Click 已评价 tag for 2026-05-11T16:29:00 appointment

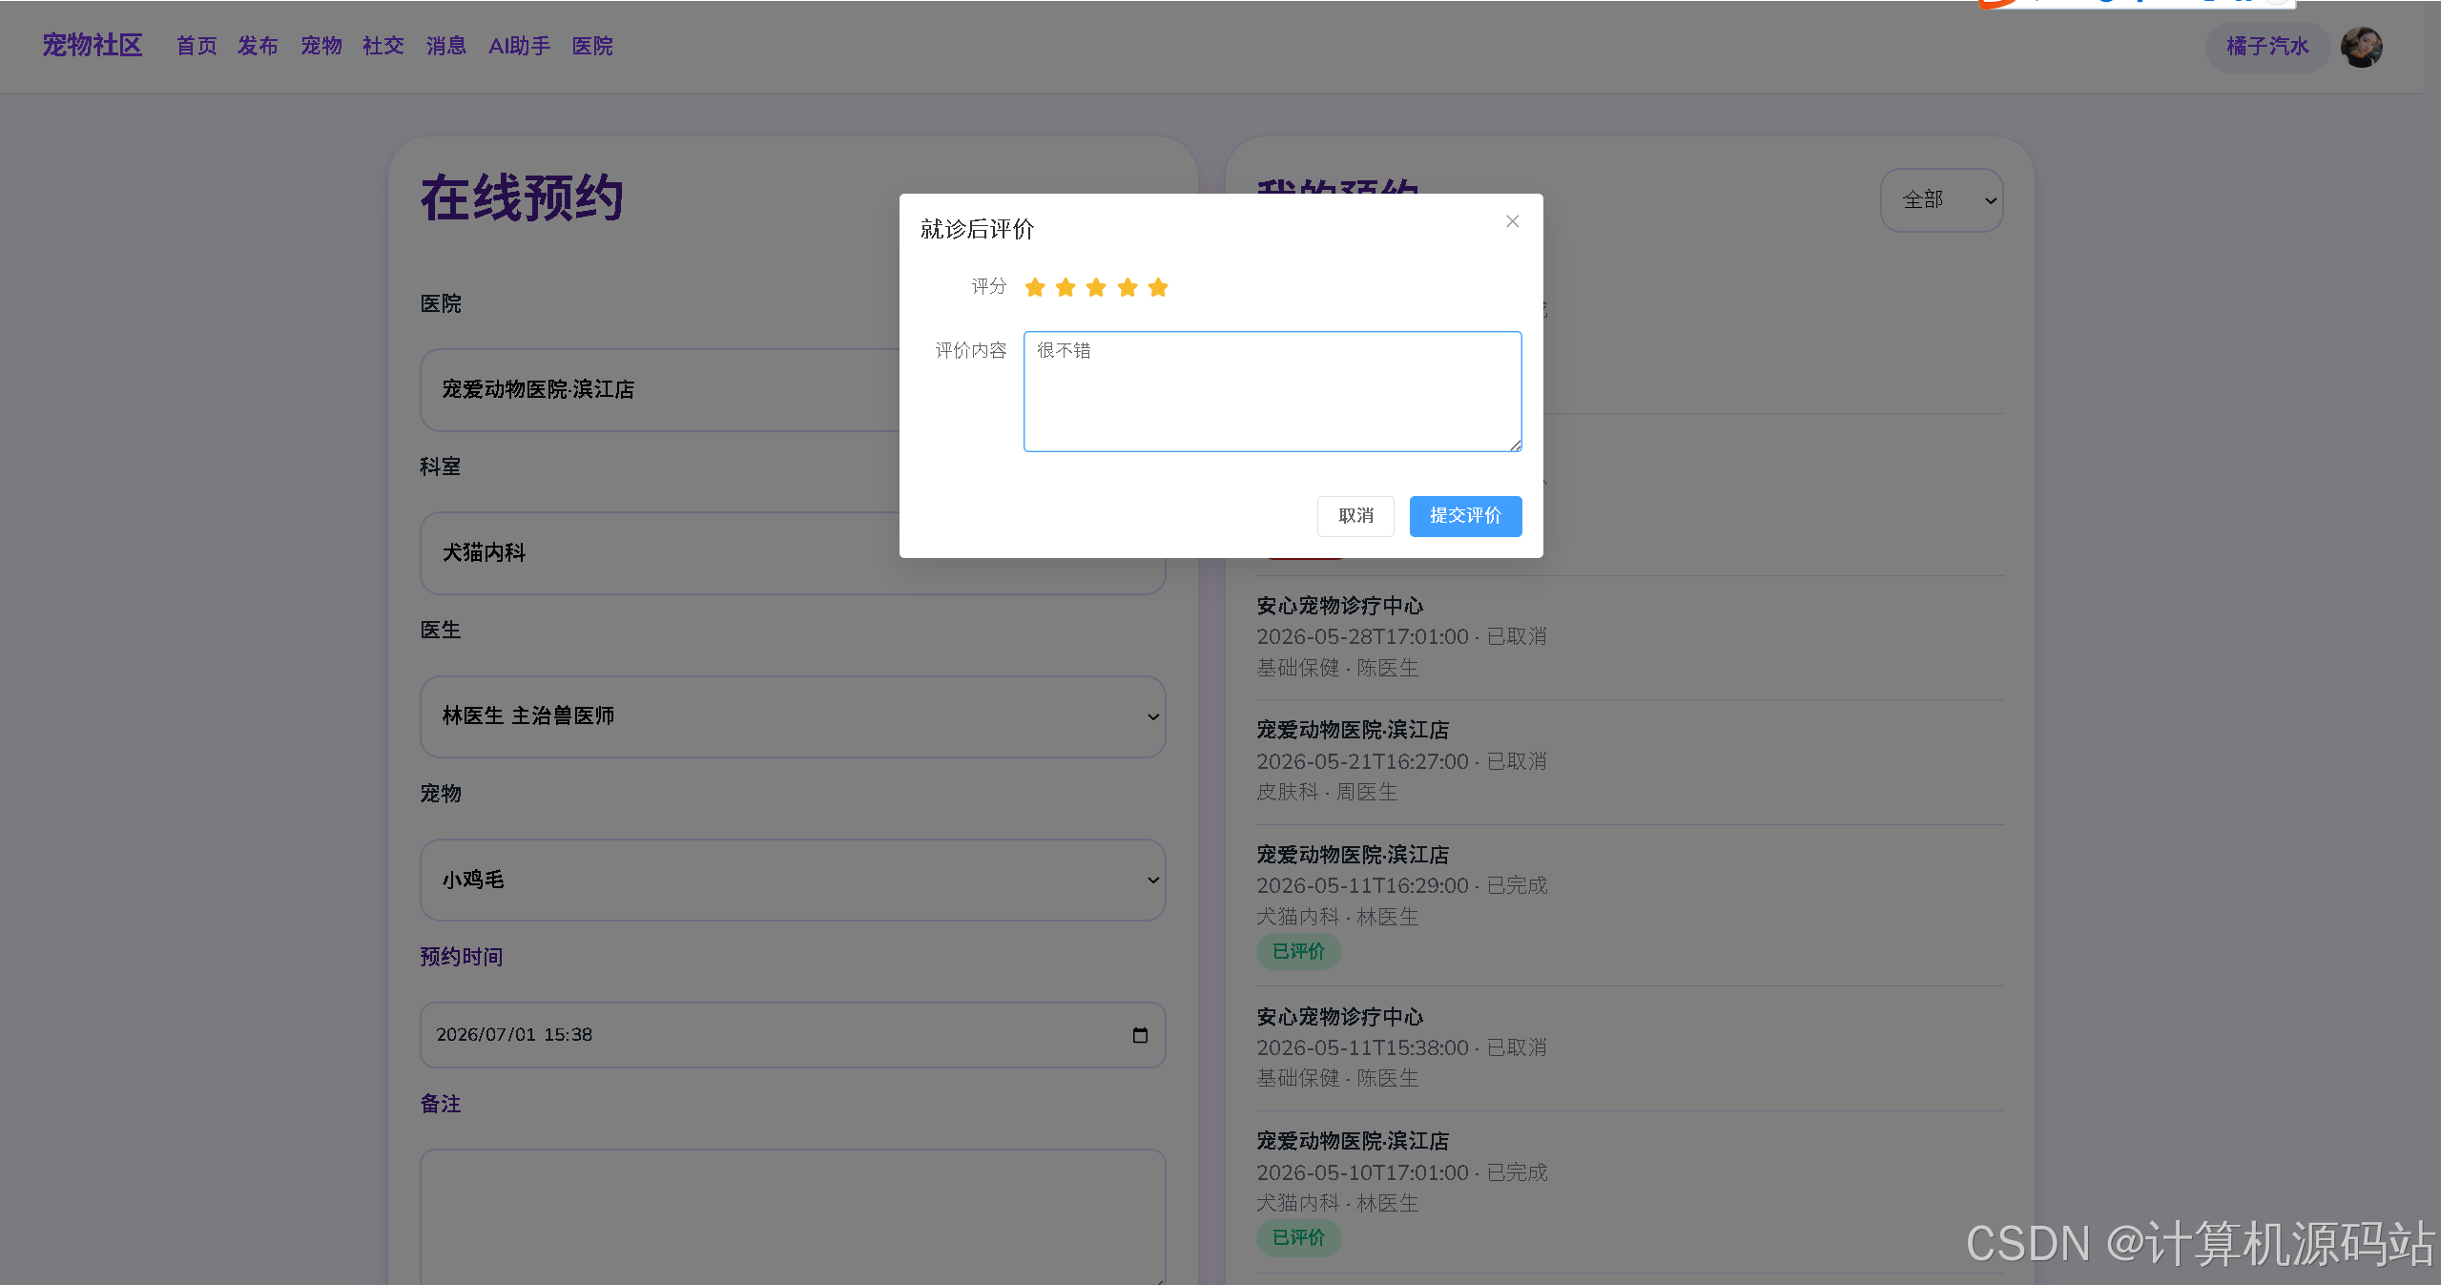[1298, 951]
